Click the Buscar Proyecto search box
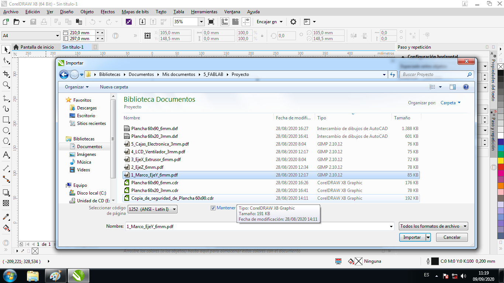Viewport: 504px width, 283px height. (436, 74)
